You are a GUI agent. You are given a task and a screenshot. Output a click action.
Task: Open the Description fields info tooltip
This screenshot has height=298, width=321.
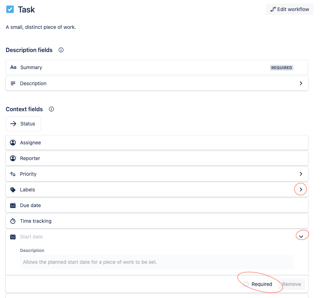[61, 50]
